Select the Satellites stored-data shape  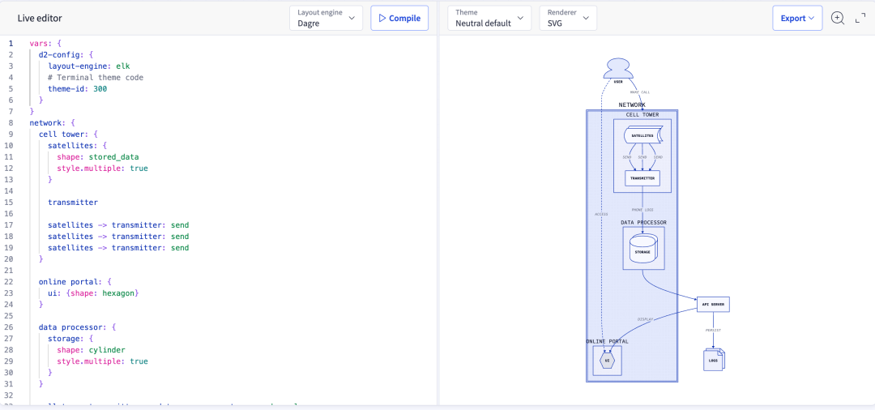click(642, 135)
